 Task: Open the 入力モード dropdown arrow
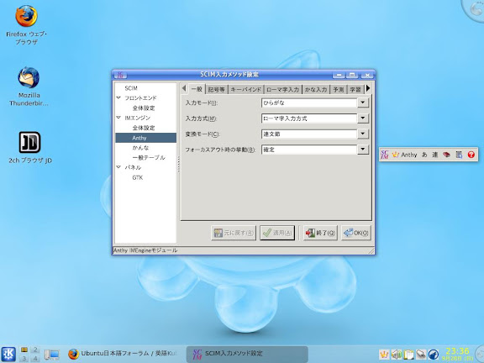point(363,103)
